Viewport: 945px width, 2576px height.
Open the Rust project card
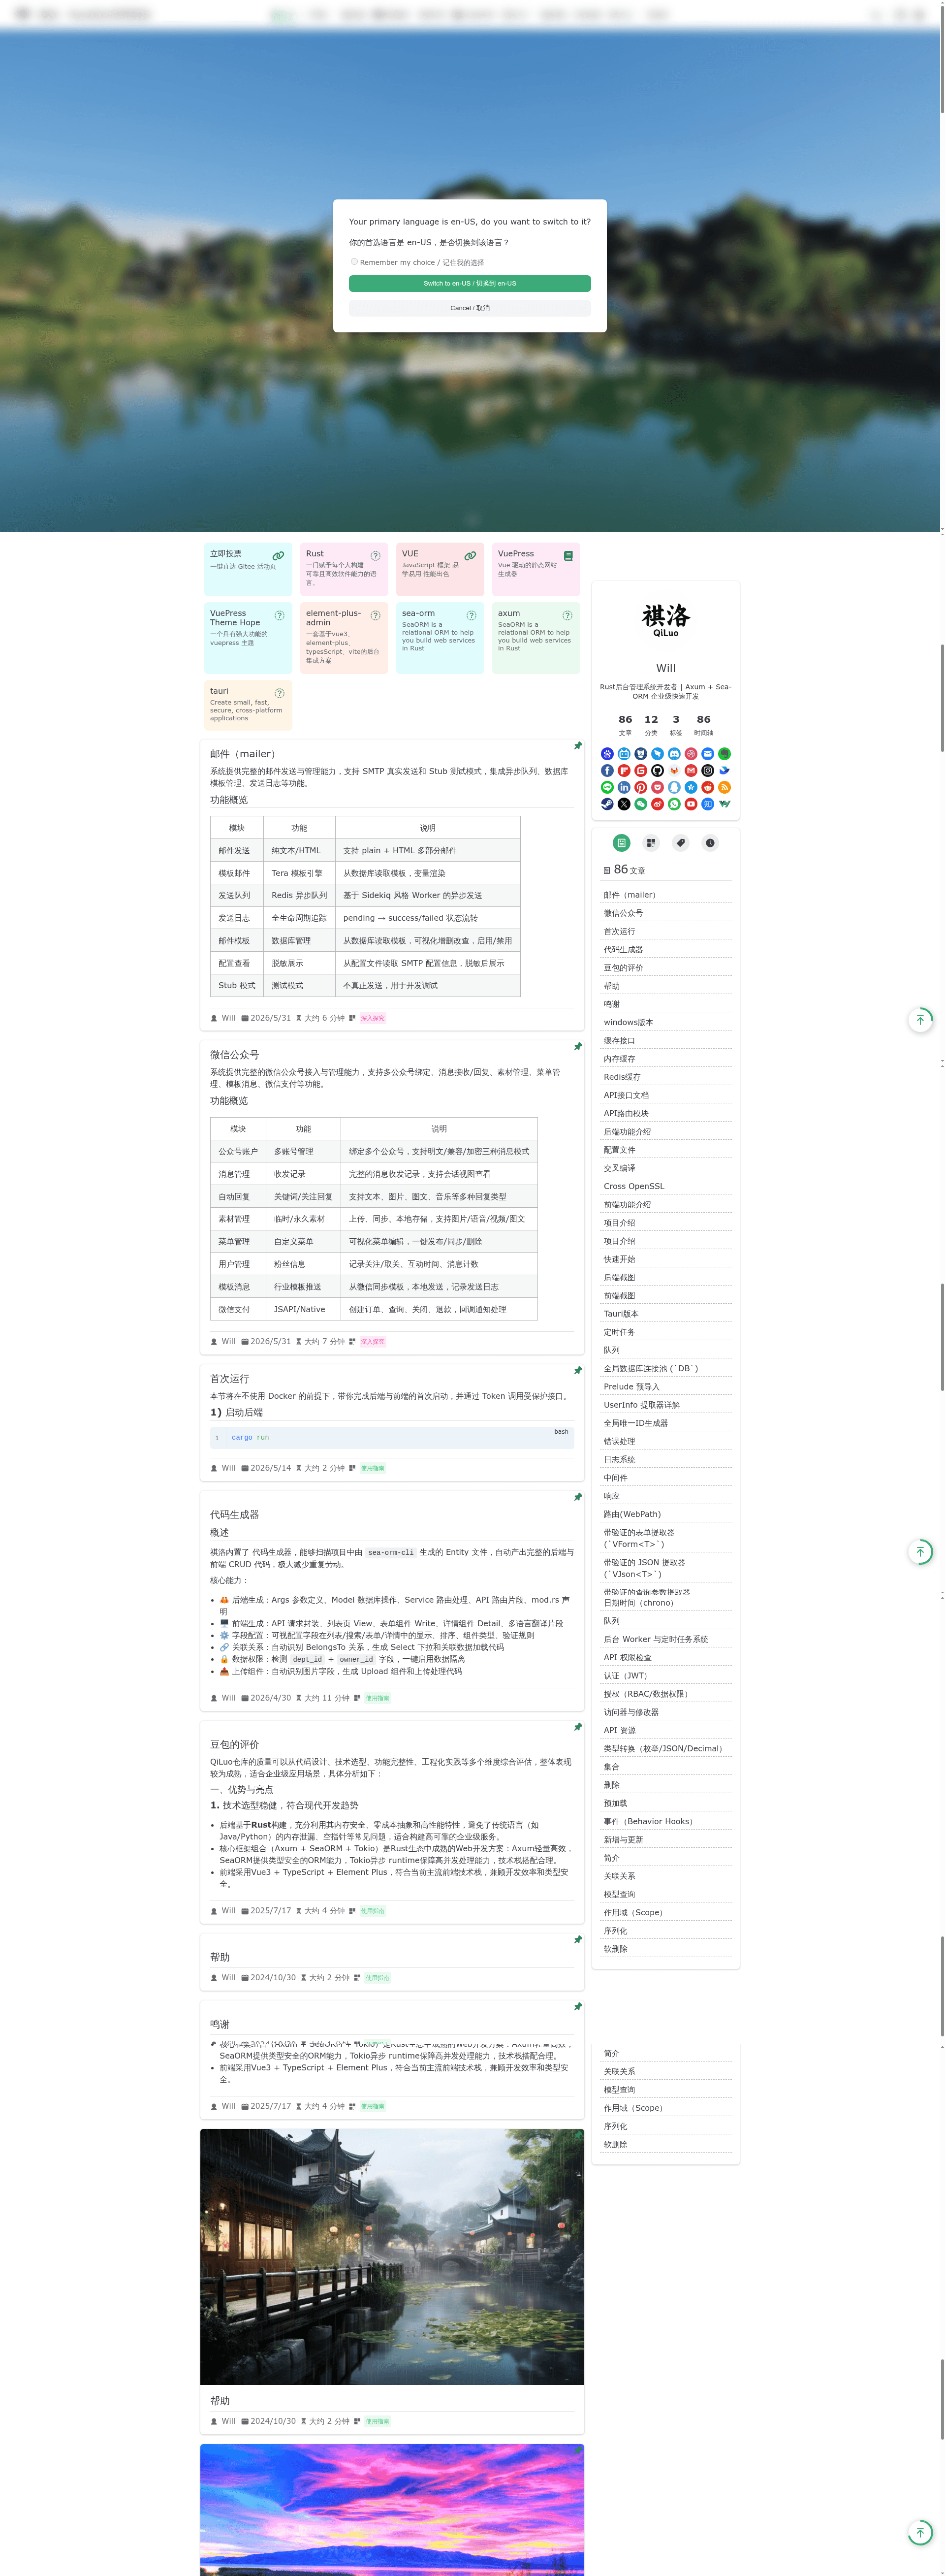(344, 569)
